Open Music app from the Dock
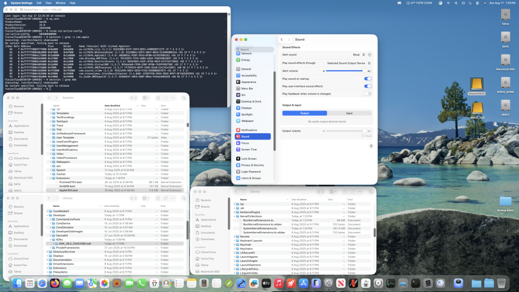The width and height of the screenshot is (519, 292). (279, 283)
